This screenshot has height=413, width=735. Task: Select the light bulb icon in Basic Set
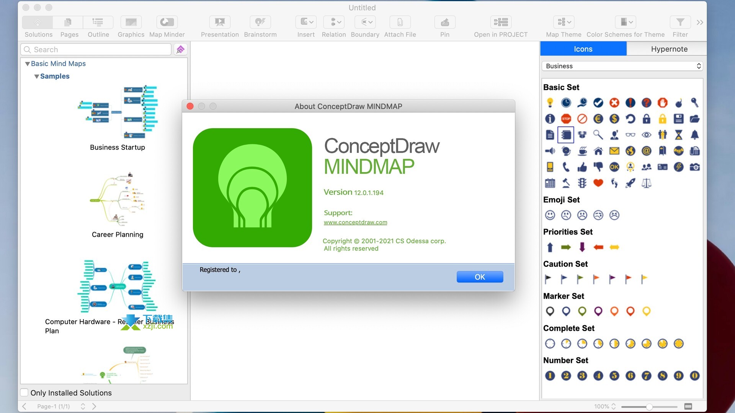coord(550,102)
